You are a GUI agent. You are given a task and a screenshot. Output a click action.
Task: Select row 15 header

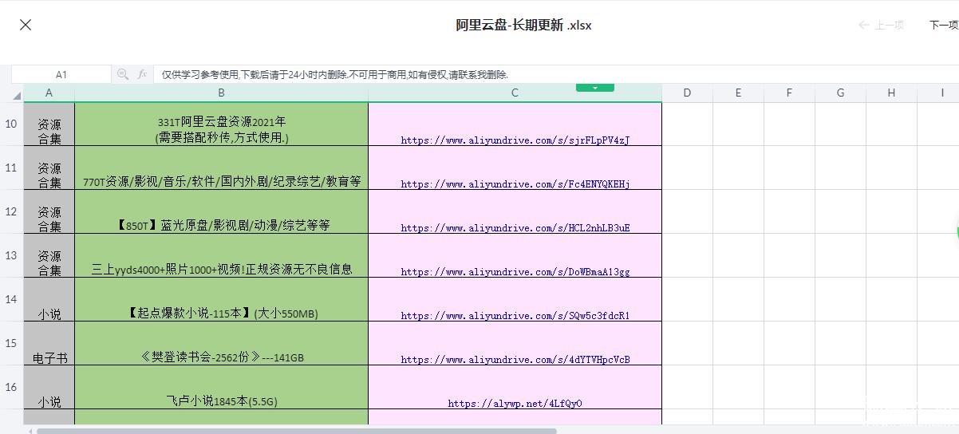tap(11, 343)
